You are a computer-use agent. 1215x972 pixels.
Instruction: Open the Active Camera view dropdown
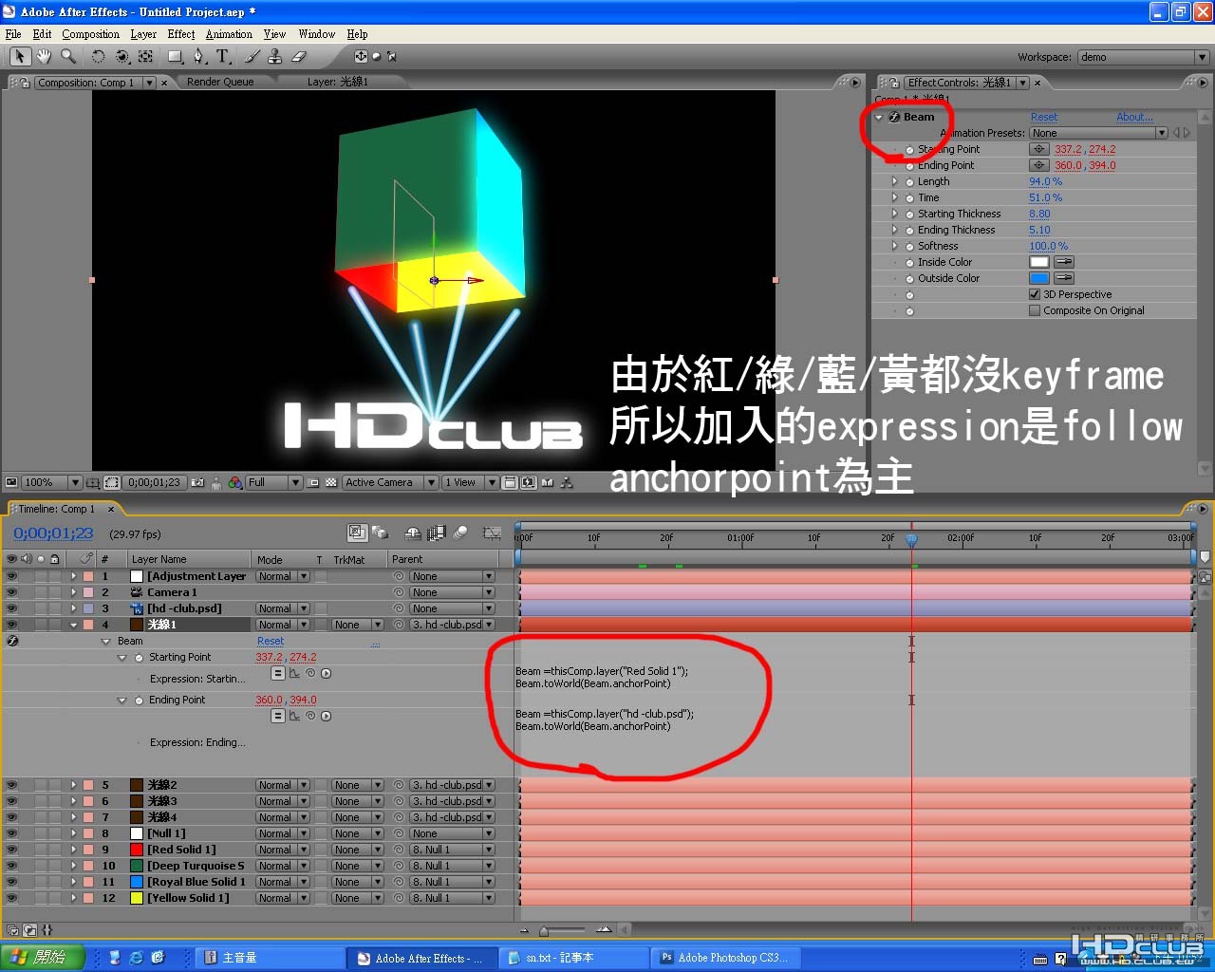390,482
